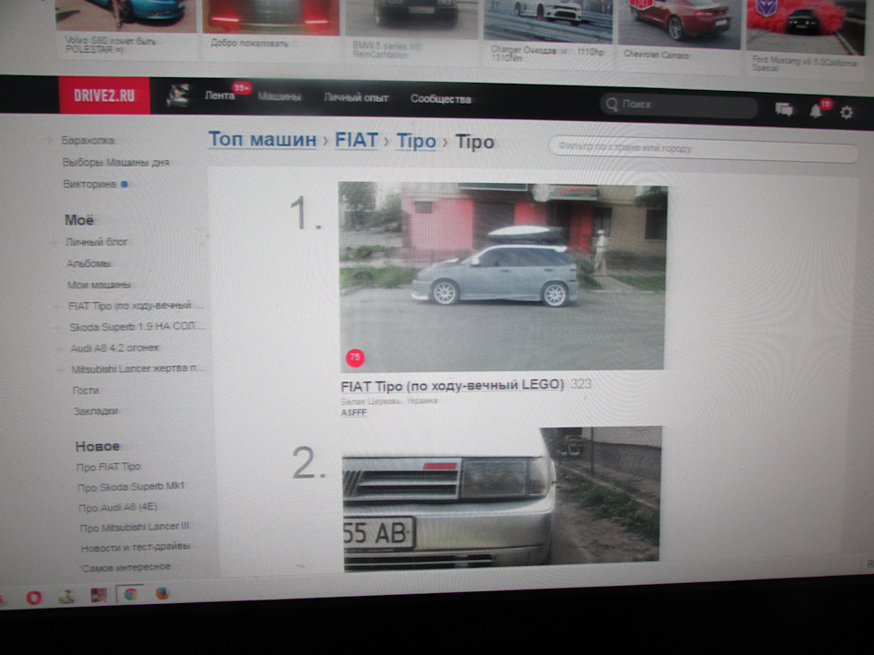The width and height of the screenshot is (874, 655).
Task: Click the search magnifier icon
Action: pos(612,104)
